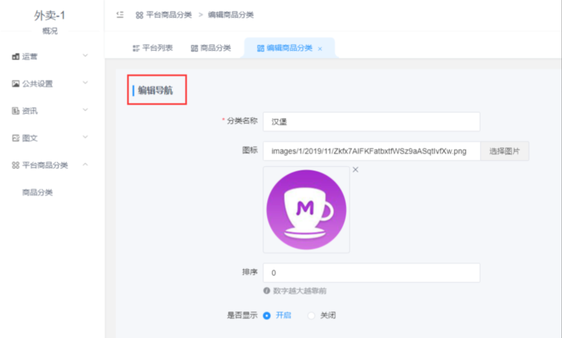Screen dimensions: 562x338
Task: Expand the 公共设置 menu chevron
Action: pyautogui.click(x=85, y=83)
